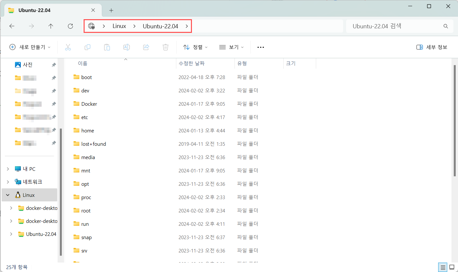Sort by 수정한 날짜 column header

pos(192,63)
